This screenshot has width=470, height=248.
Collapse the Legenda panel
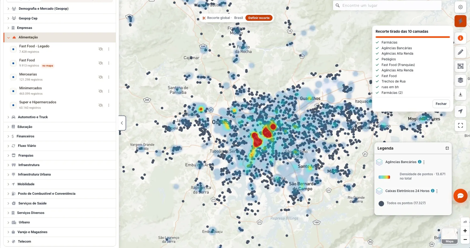click(447, 148)
